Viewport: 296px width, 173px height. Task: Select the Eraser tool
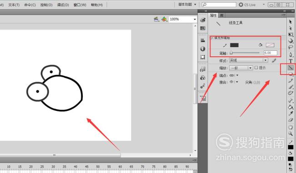[x=291, y=120]
